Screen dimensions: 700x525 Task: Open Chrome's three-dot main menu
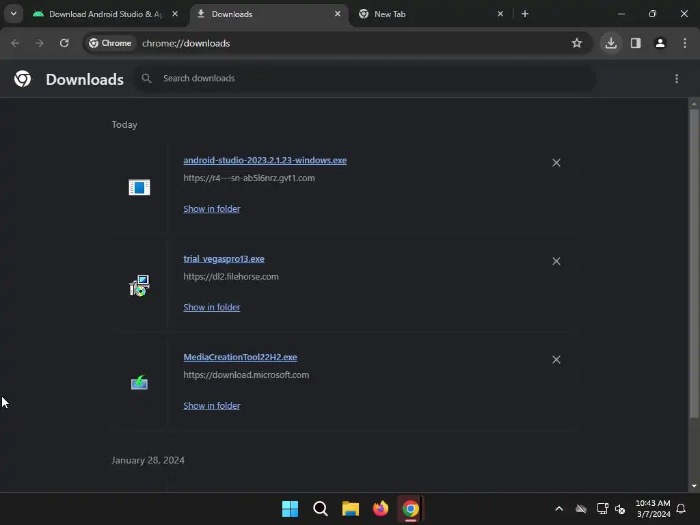click(x=685, y=43)
